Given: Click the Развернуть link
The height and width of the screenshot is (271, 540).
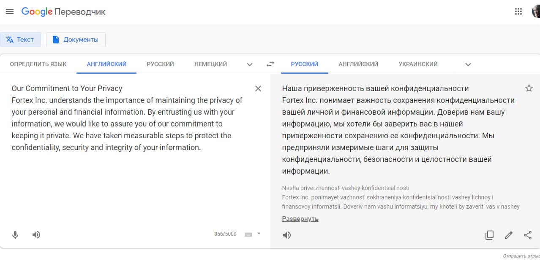Looking at the screenshot, I should [x=300, y=219].
